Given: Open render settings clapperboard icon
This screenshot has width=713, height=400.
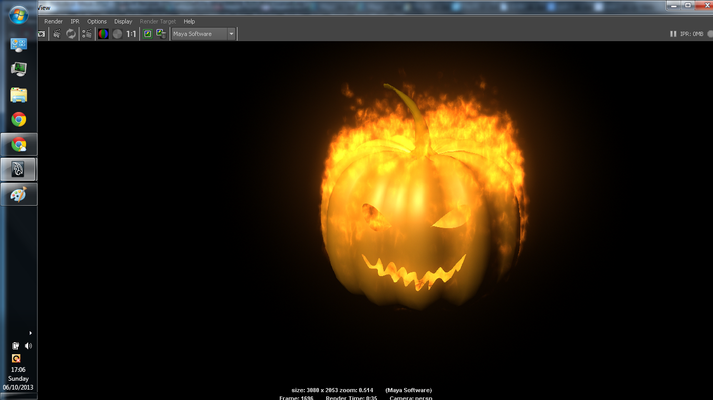Looking at the screenshot, I should 87,34.
